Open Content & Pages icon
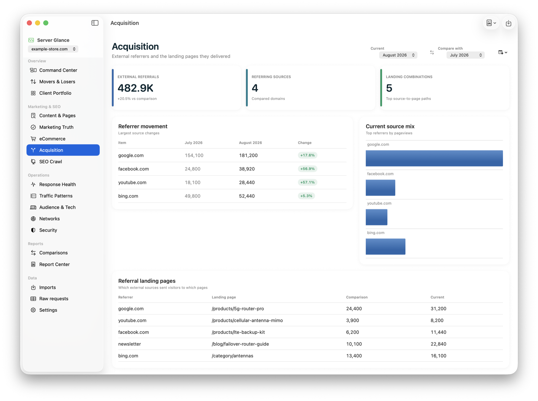This screenshot has width=538, height=401. tap(33, 116)
